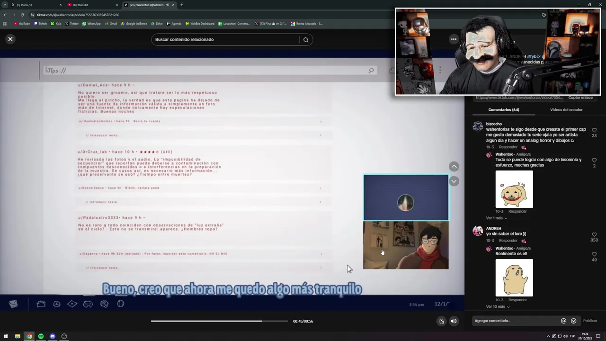Go to the next video with down arrow
606x341 pixels.
pyautogui.click(x=454, y=181)
